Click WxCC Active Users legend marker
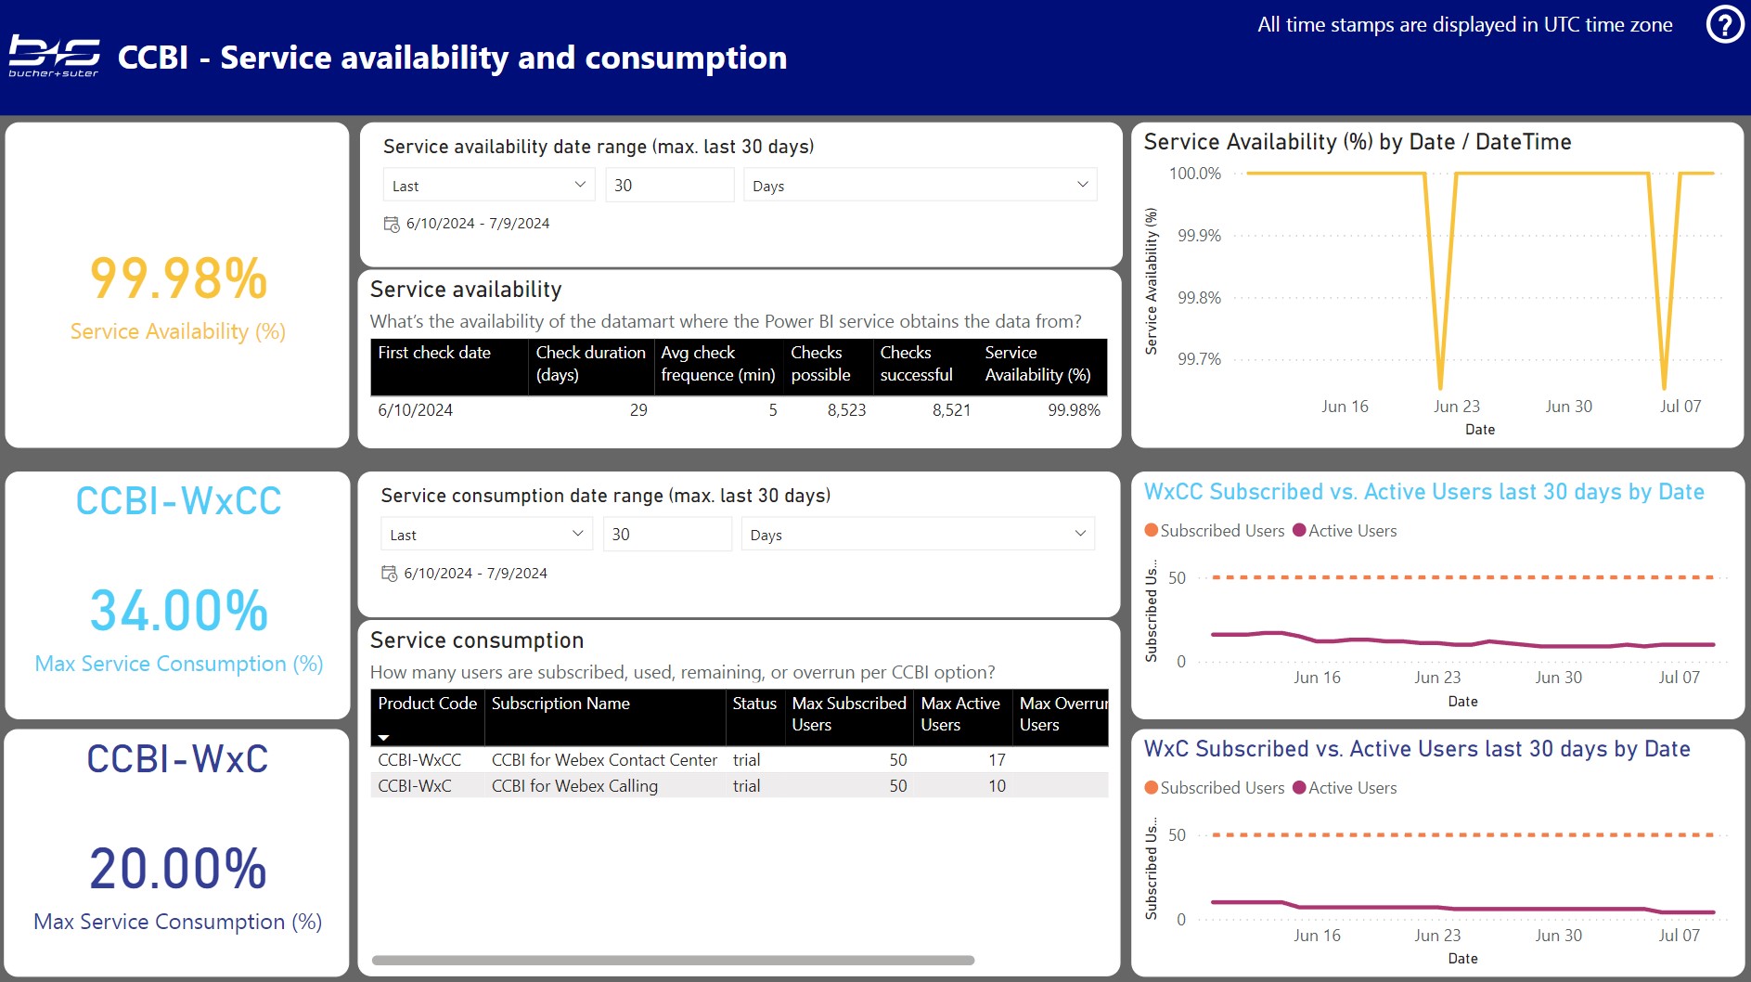 [1299, 530]
